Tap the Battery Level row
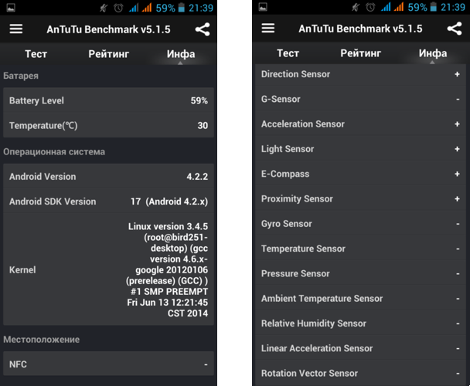Viewport: 470px width, 386px height. point(108,100)
